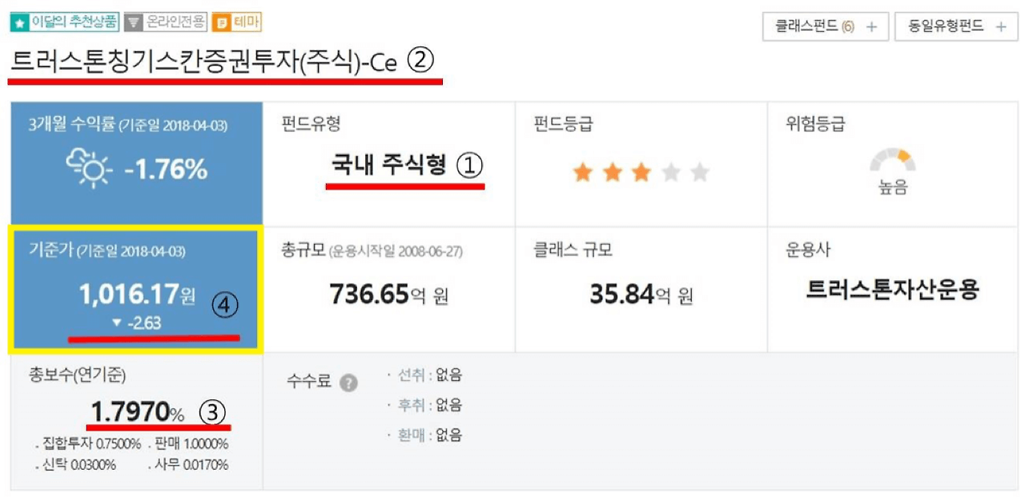Select the third orange star in 펀드등급
The width and height of the screenshot is (1025, 497).
640,171
